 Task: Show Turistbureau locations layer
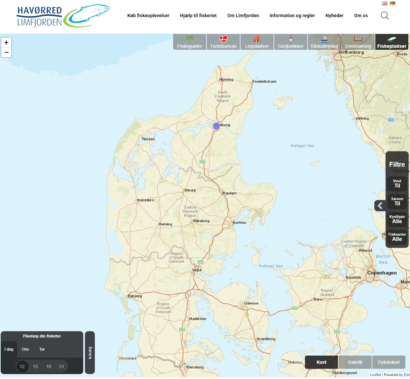tap(223, 42)
